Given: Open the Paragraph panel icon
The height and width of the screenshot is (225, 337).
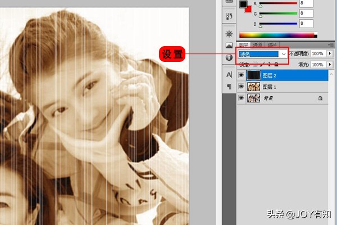Looking at the screenshot, I should 229,87.
